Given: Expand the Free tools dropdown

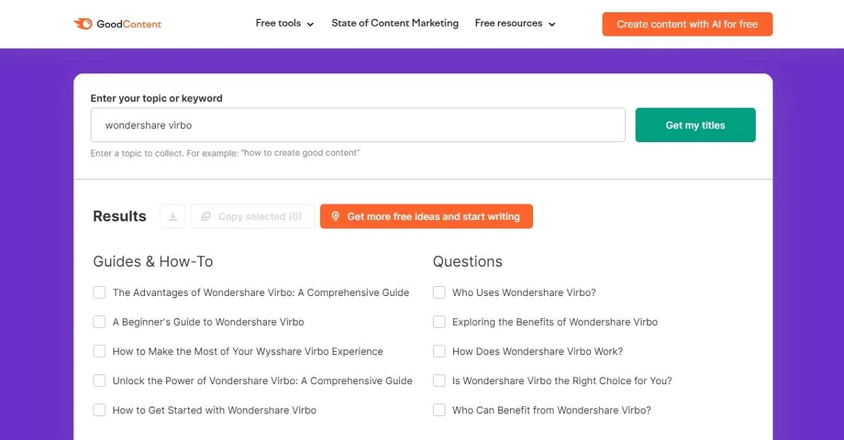Looking at the screenshot, I should (284, 23).
